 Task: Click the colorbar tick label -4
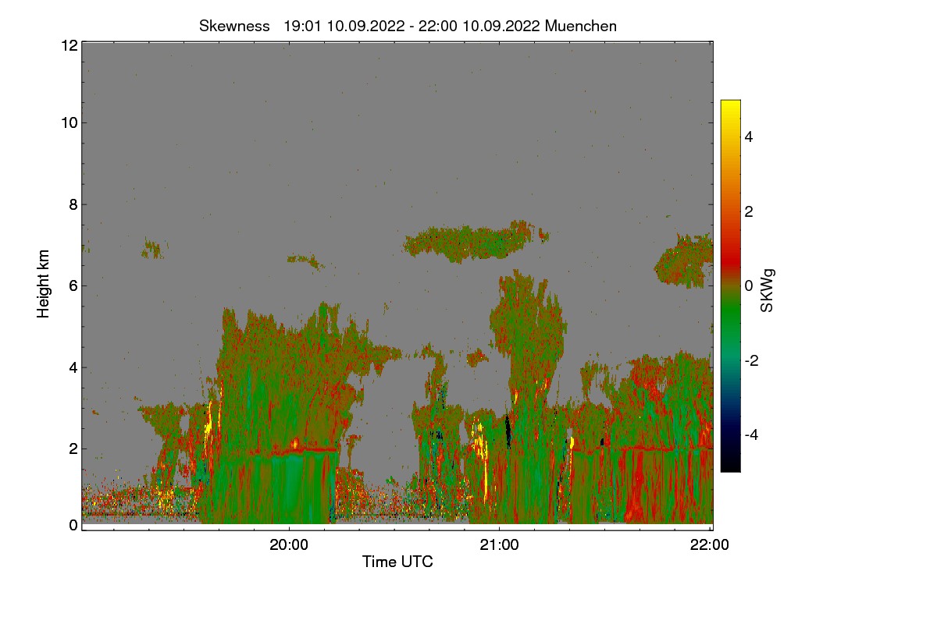tap(753, 434)
